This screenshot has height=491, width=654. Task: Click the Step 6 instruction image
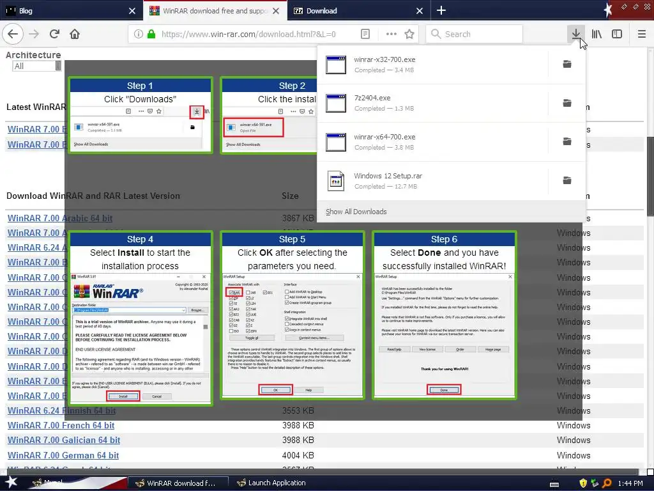(445, 315)
